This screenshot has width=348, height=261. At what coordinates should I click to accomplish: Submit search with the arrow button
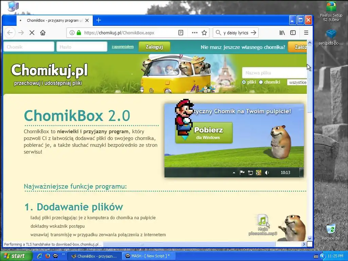[x=254, y=33]
